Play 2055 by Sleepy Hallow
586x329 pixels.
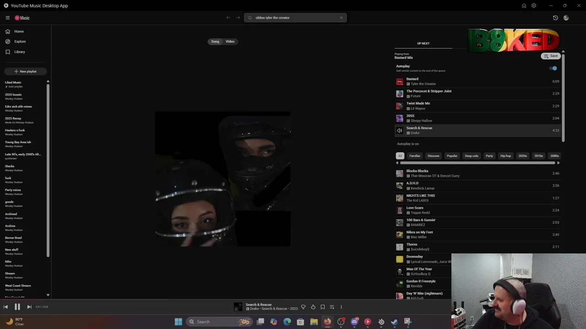pyautogui.click(x=477, y=118)
